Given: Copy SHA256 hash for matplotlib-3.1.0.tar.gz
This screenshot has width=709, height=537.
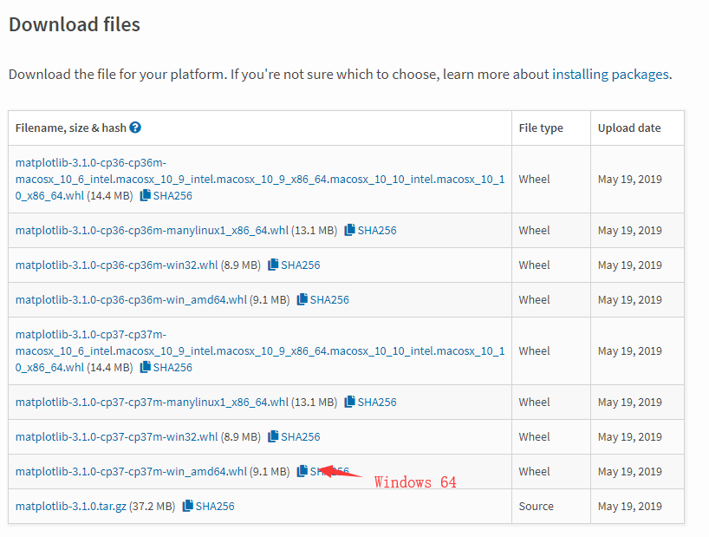Looking at the screenshot, I should (208, 506).
